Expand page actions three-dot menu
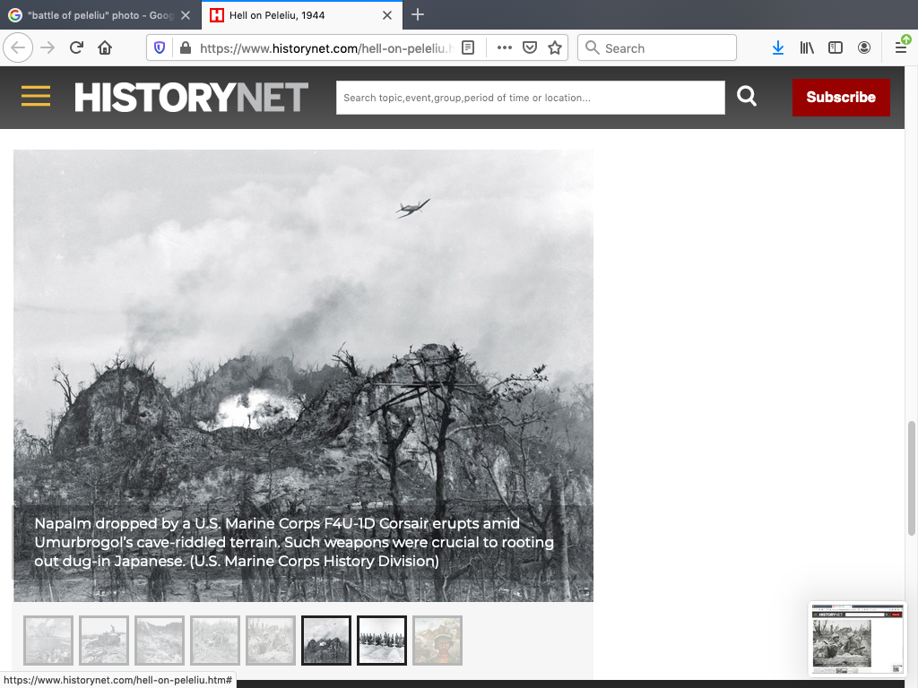 [504, 48]
